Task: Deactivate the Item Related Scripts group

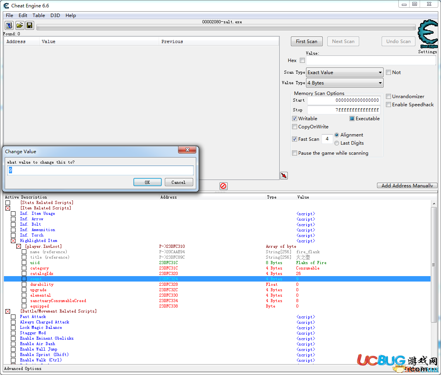Action: (x=8, y=208)
